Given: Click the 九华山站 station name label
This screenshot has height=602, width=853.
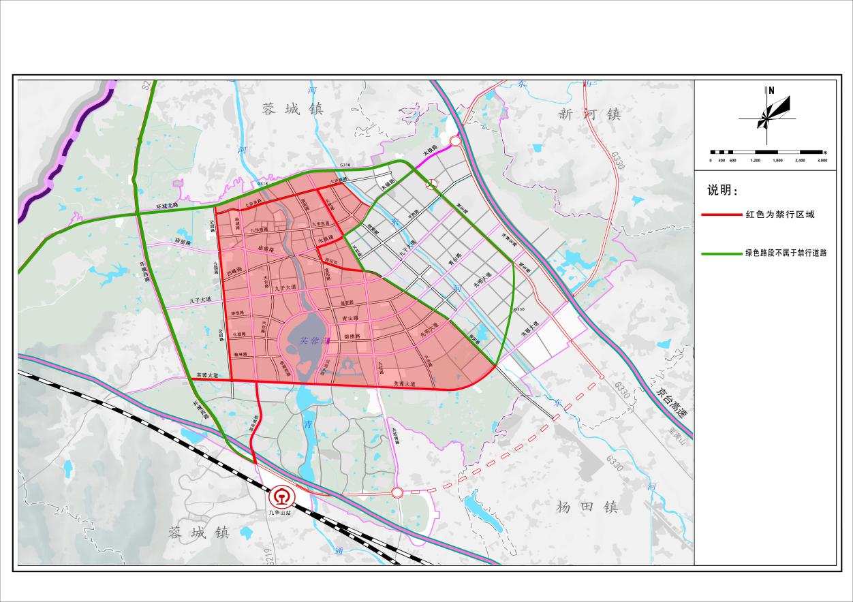Looking at the screenshot, I should click(279, 513).
